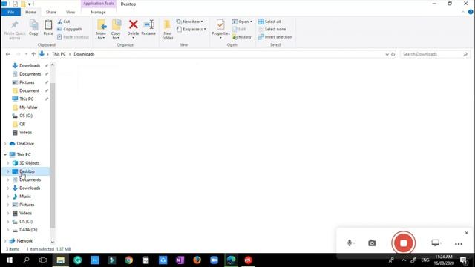This screenshot has height=267, width=475.
Task: Go up one folder level
Action: tap(33, 54)
